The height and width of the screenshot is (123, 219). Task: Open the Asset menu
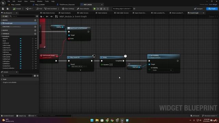pos(20,1)
